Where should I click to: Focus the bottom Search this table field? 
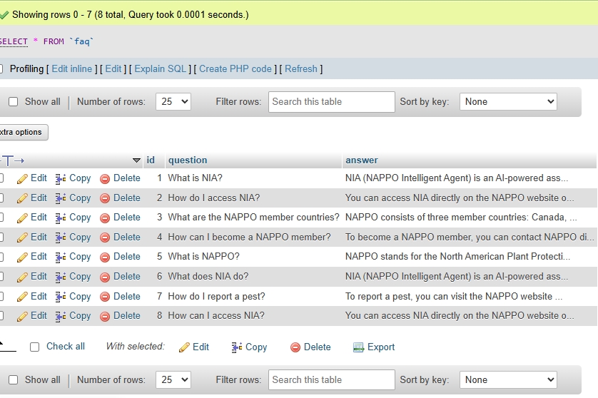(331, 379)
